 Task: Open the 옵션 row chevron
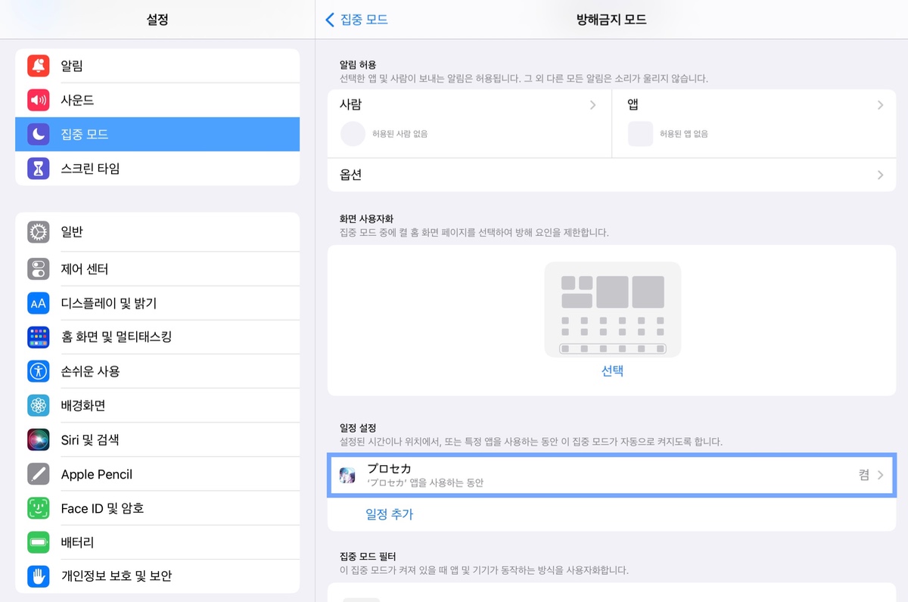(x=880, y=175)
